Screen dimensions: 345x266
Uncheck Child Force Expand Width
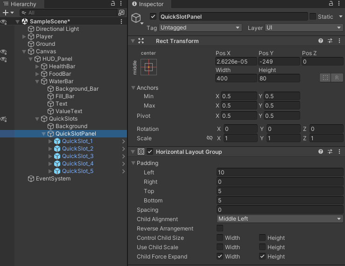[220, 256]
